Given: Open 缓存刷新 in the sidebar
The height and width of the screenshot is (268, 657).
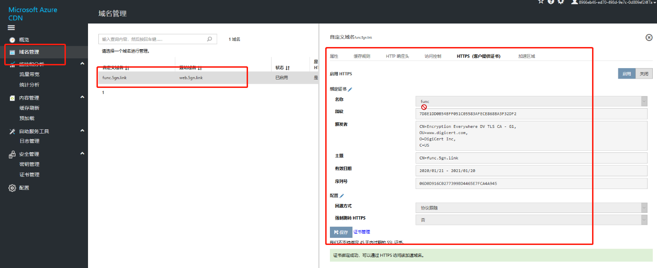Looking at the screenshot, I should [29, 108].
